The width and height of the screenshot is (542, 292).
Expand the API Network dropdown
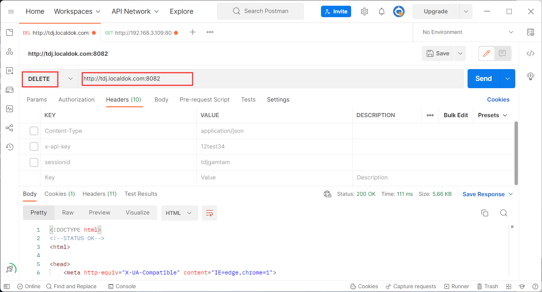(135, 11)
